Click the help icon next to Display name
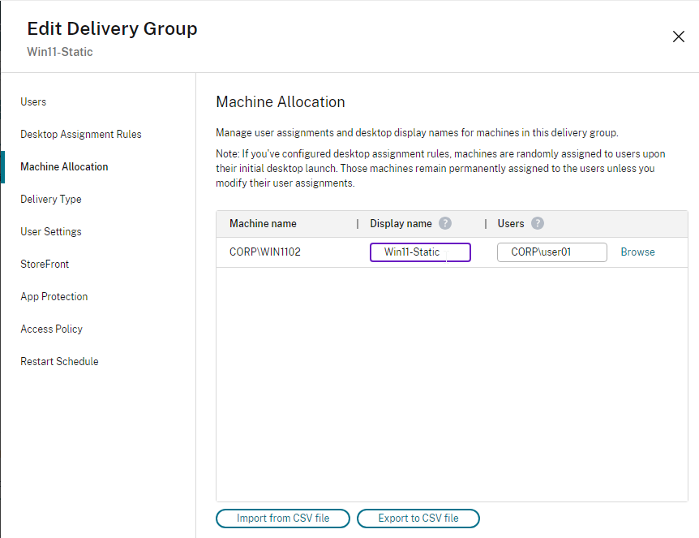 (x=445, y=224)
